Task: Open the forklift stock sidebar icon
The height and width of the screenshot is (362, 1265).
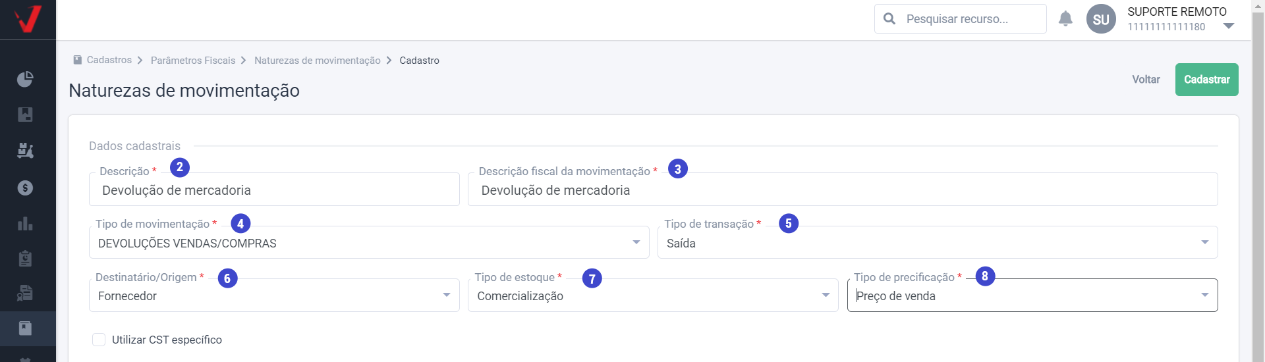Action: [x=25, y=150]
